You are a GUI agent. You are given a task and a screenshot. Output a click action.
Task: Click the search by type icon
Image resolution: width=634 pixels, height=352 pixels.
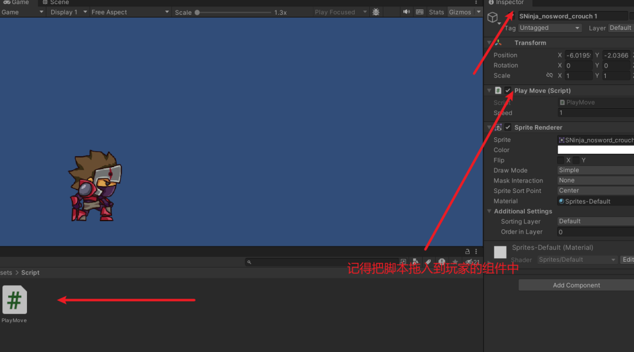pos(415,262)
